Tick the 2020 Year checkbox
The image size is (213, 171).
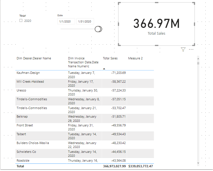point(21,20)
